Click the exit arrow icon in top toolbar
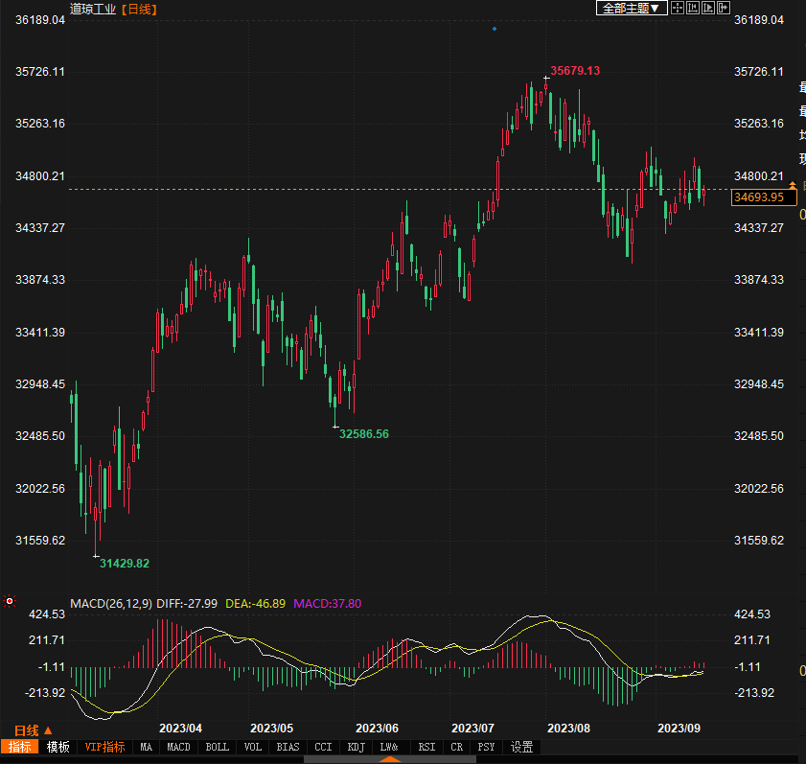Image resolution: width=806 pixels, height=764 pixels. tap(724, 8)
